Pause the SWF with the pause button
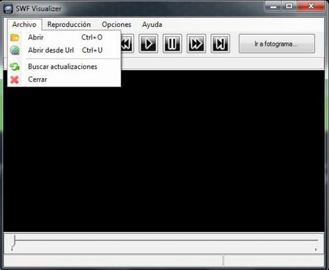Image resolution: width=329 pixels, height=270 pixels. [x=172, y=43]
